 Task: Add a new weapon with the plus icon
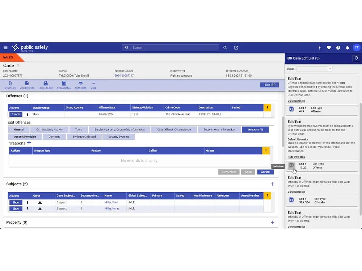pyautogui.click(x=29, y=143)
